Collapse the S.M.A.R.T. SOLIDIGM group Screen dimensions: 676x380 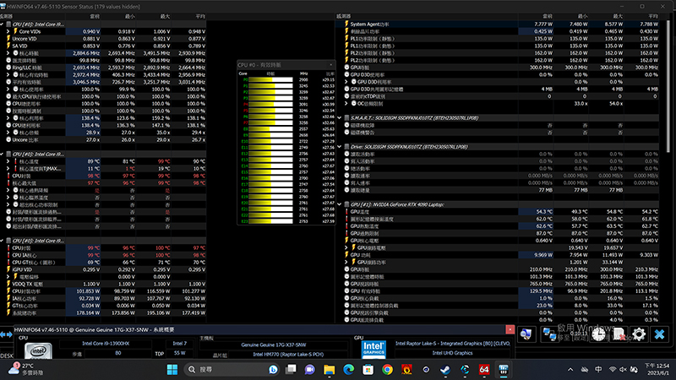[x=340, y=118]
